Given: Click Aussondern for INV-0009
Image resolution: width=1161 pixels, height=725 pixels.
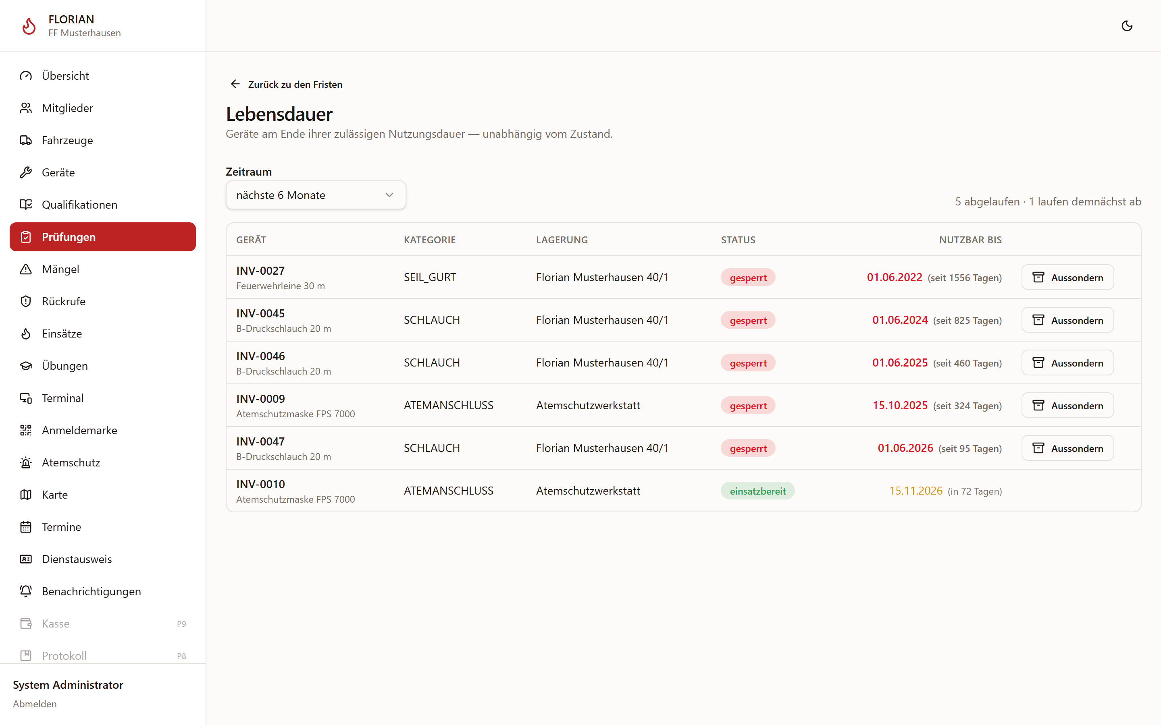Looking at the screenshot, I should [1067, 406].
